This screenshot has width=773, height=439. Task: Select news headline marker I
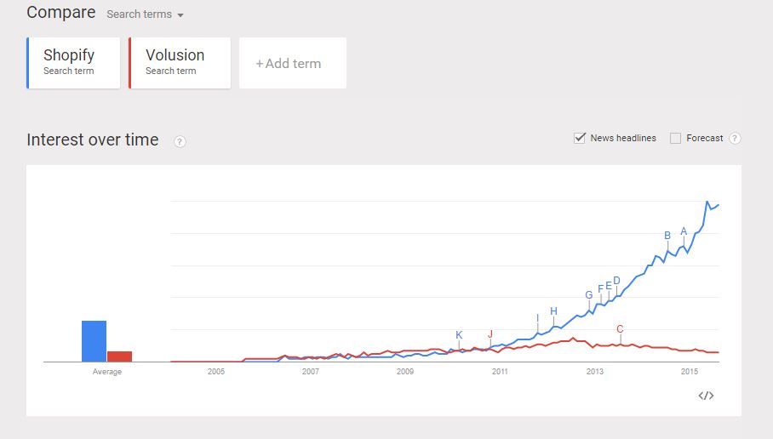point(538,318)
